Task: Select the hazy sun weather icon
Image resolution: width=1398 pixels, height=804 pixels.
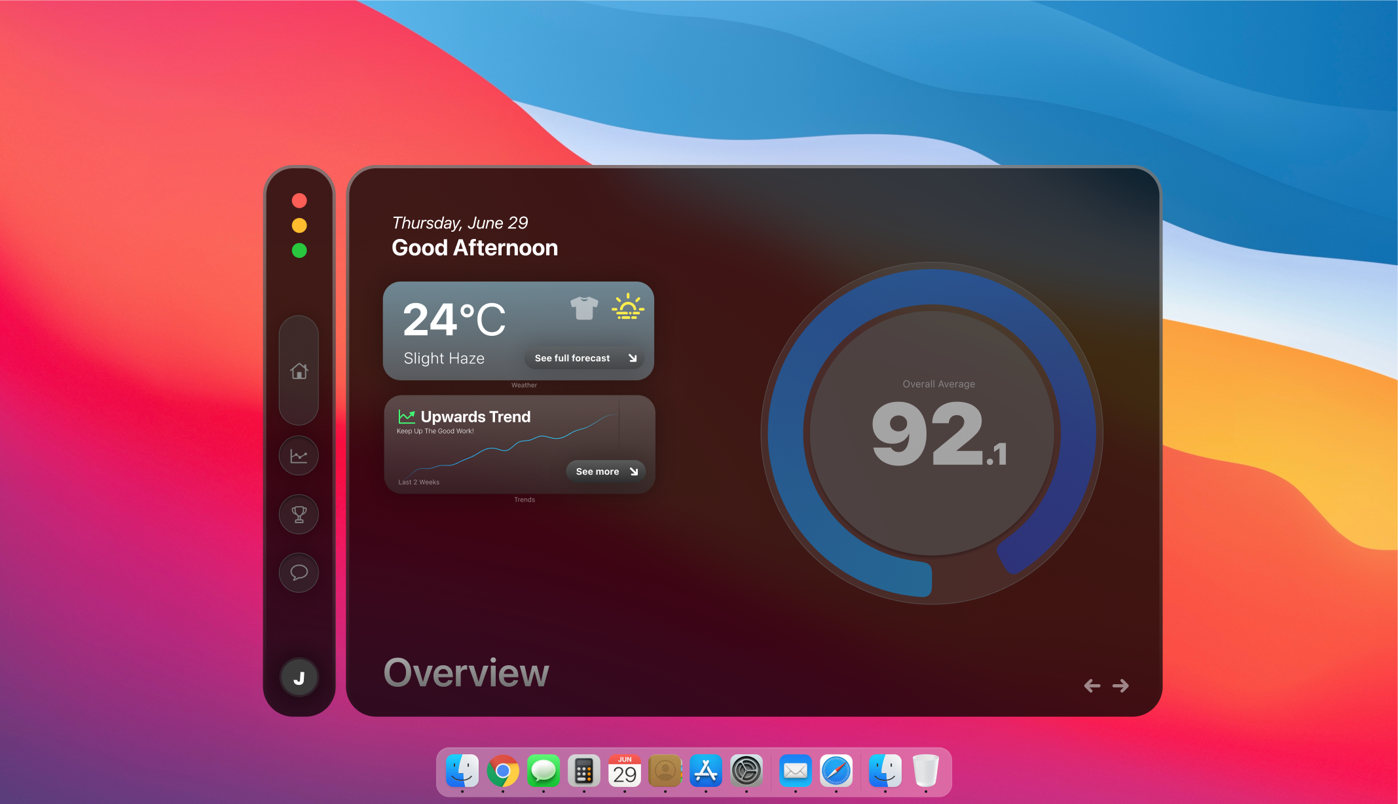Action: (627, 306)
